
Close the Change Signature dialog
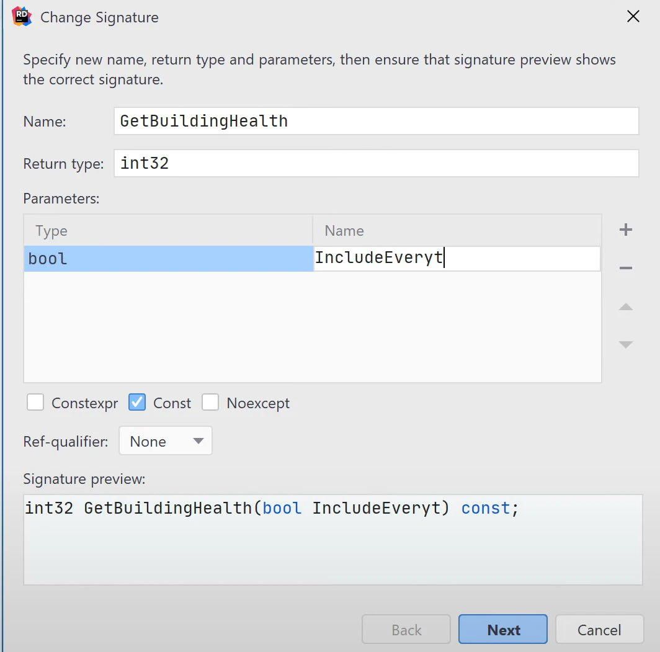point(633,17)
